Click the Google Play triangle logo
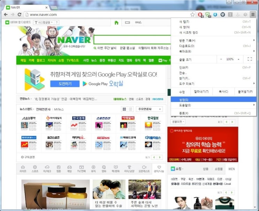This screenshot has height=211, width=259. [85, 84]
